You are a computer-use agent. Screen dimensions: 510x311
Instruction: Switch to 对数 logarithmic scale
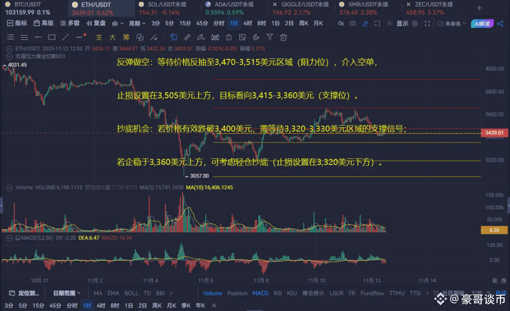(x=477, y=293)
